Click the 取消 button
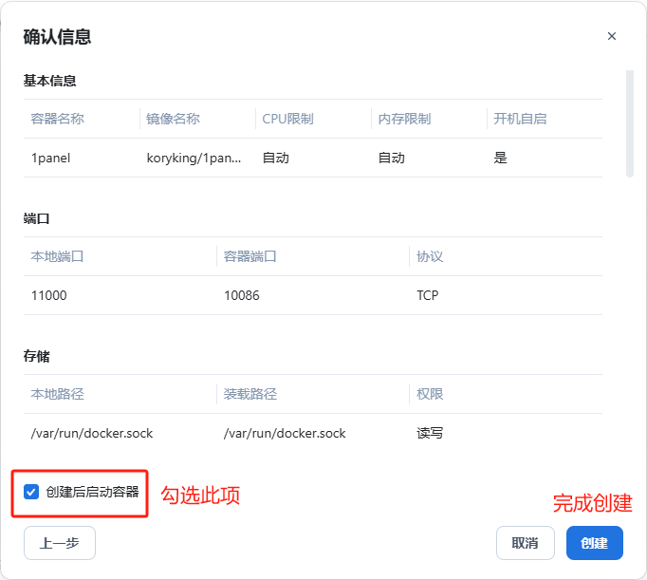This screenshot has height=580, width=647. coord(526,543)
